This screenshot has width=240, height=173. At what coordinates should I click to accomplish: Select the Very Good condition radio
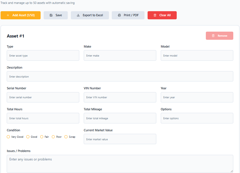click(8, 137)
